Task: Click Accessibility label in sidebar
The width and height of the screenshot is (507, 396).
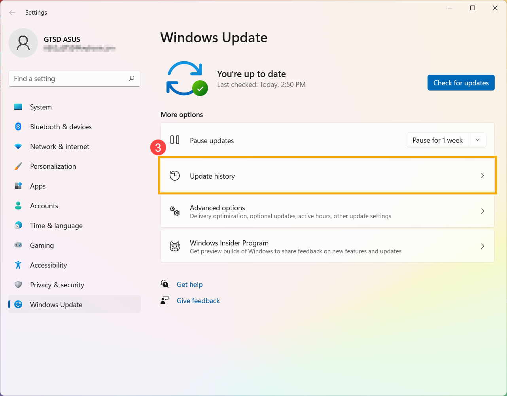Action: pos(49,265)
